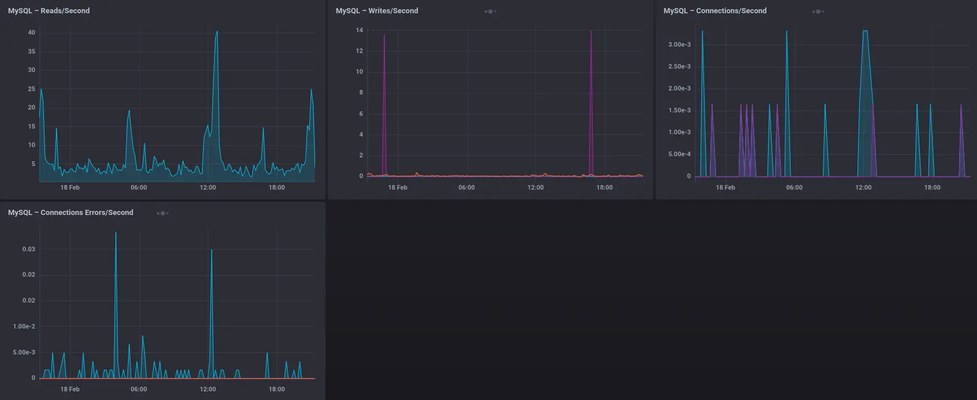Screen dimensions: 977x400
Task: Click tallest cyan spike in Connections Errors chart
Action: (116, 234)
